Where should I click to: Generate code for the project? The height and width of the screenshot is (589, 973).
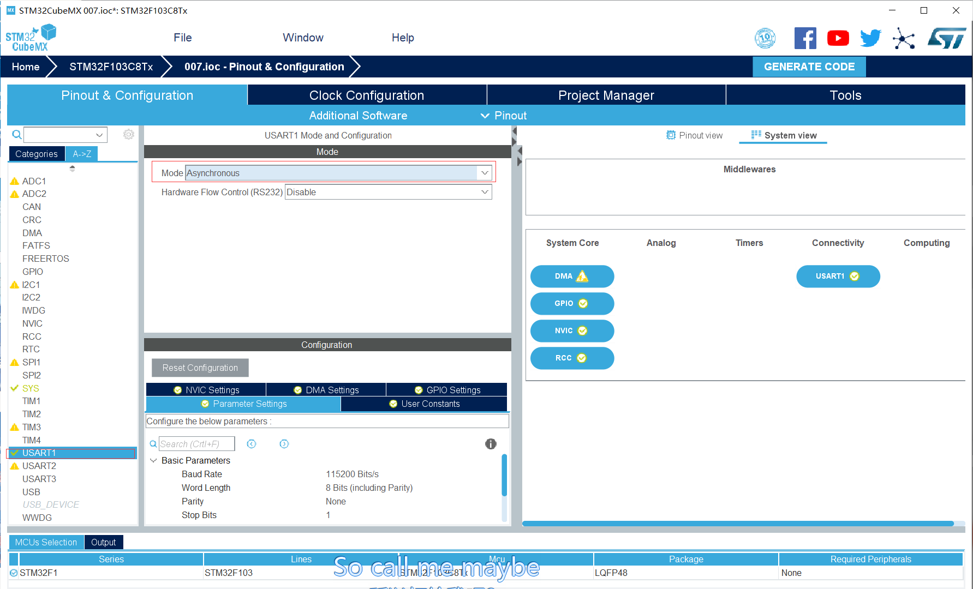(x=809, y=67)
